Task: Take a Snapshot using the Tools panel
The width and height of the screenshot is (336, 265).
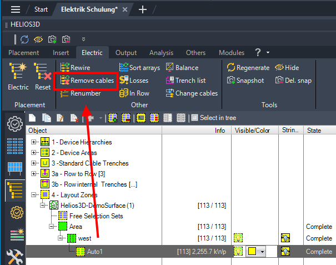Action: pyautogui.click(x=245, y=81)
